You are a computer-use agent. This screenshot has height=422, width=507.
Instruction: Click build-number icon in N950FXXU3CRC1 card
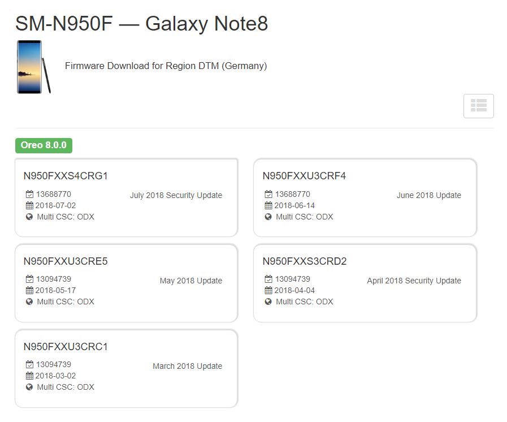click(x=30, y=365)
